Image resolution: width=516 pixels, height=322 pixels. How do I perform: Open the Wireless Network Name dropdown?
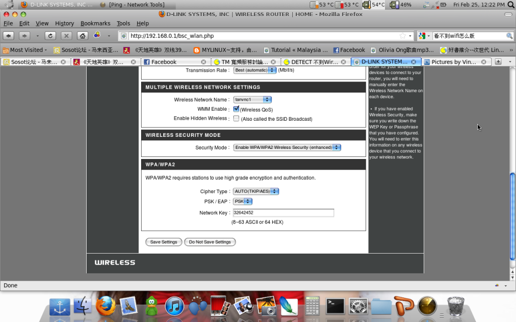pos(252,100)
